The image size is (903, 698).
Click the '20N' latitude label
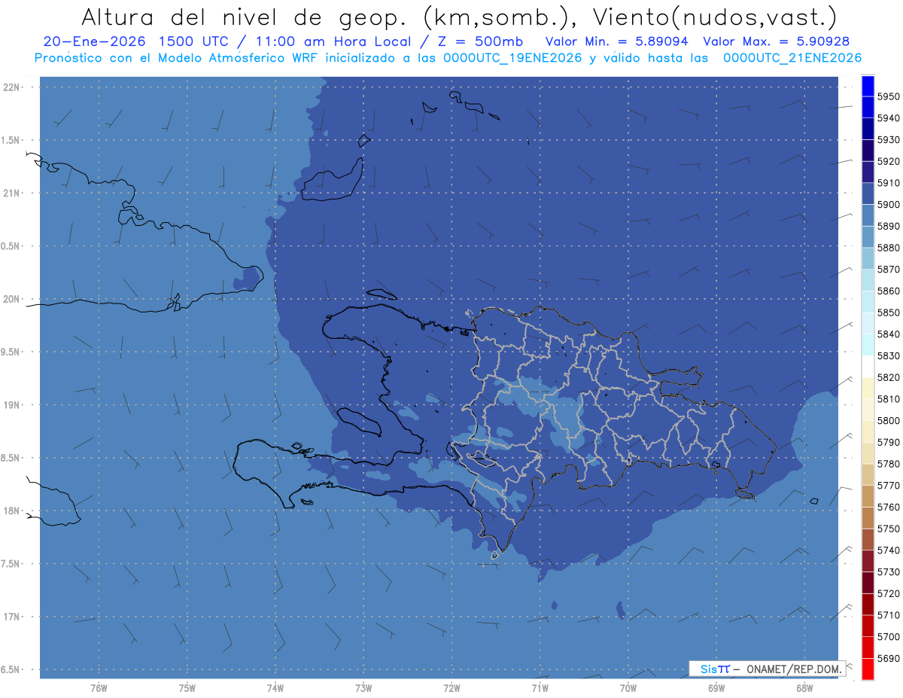(x=11, y=299)
